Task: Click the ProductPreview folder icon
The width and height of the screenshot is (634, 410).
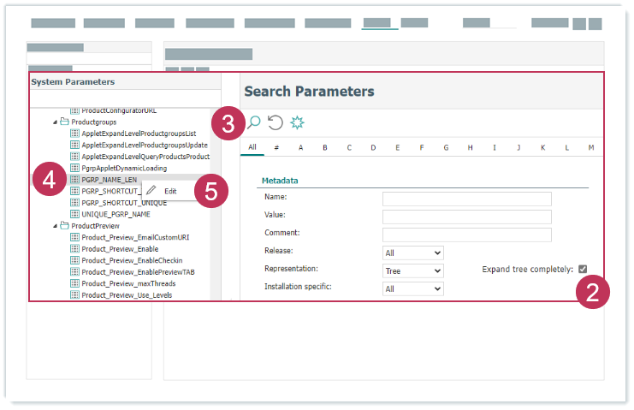Action: [x=64, y=226]
